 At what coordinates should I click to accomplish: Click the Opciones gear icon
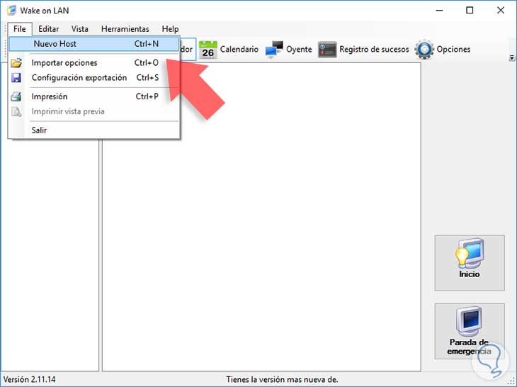click(424, 50)
